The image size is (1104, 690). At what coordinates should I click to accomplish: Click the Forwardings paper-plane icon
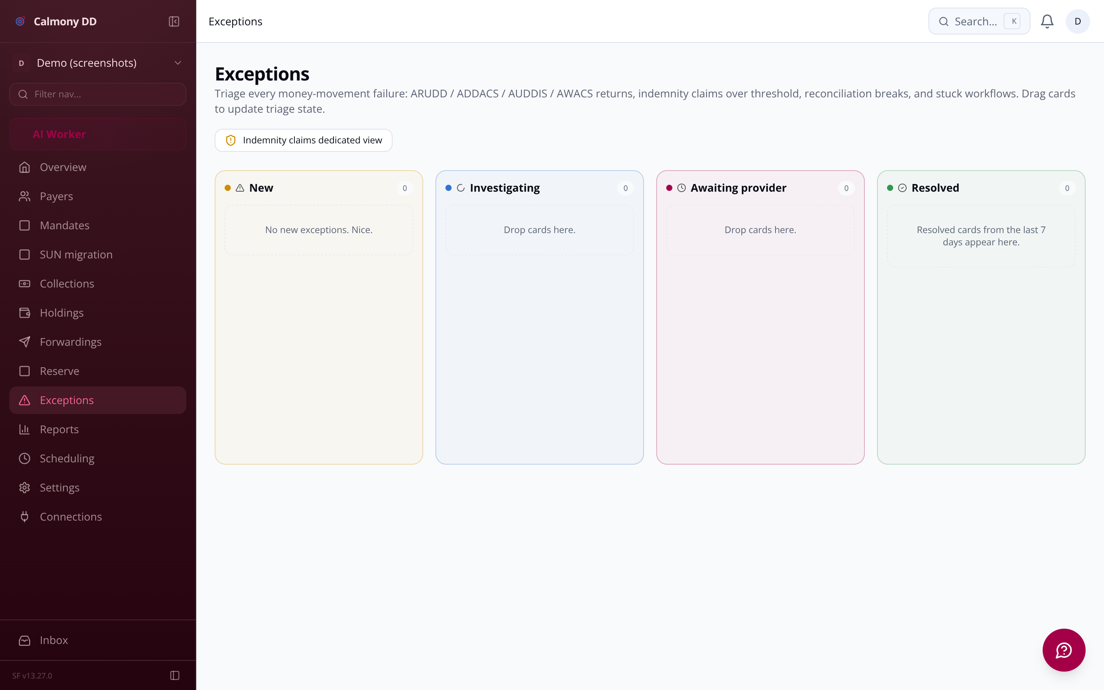[x=25, y=342]
